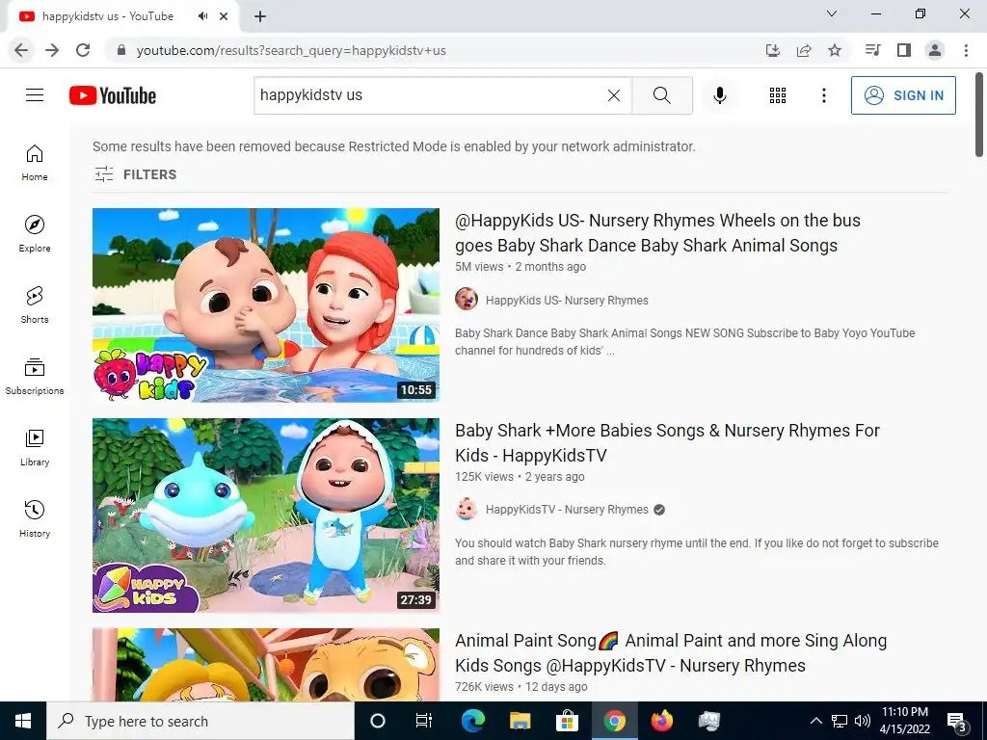Open a new Chrome tab
The width and height of the screenshot is (987, 740).
pos(260,16)
